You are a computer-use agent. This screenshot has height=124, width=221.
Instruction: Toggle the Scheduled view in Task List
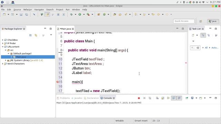[x=209, y=35]
